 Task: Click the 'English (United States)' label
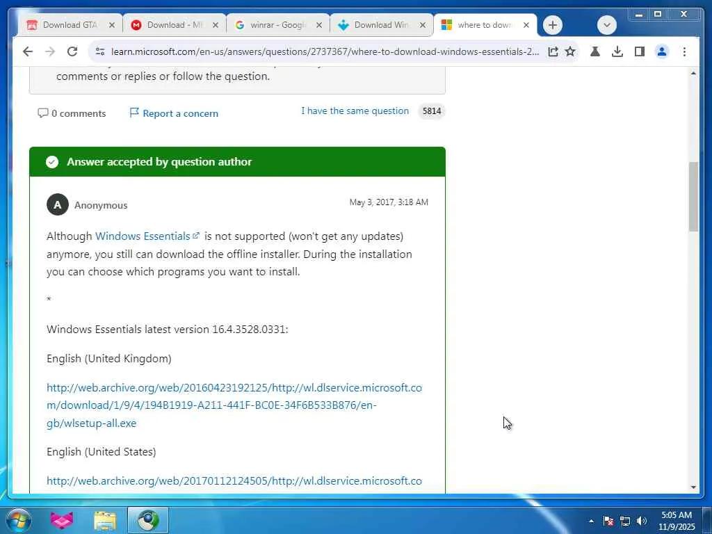pyautogui.click(x=102, y=452)
